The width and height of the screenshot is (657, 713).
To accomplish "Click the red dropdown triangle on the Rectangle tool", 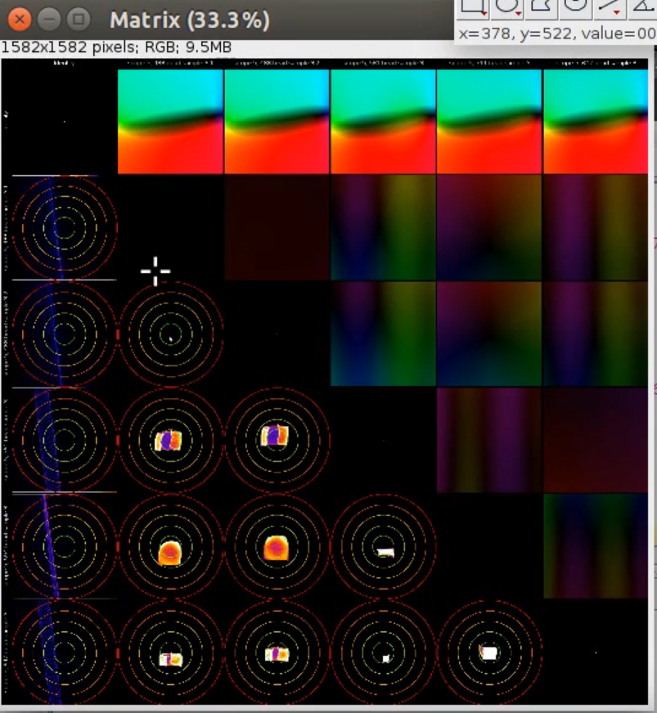I will tap(484, 14).
